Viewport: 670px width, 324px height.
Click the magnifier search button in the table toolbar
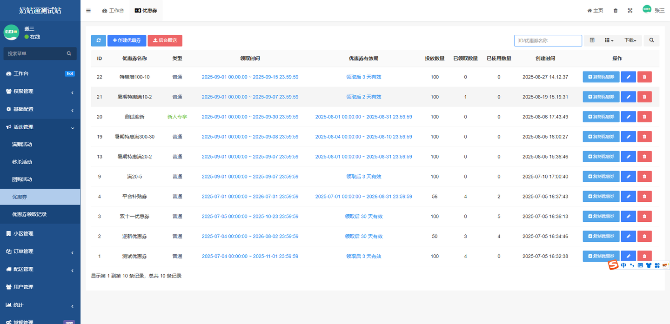651,40
